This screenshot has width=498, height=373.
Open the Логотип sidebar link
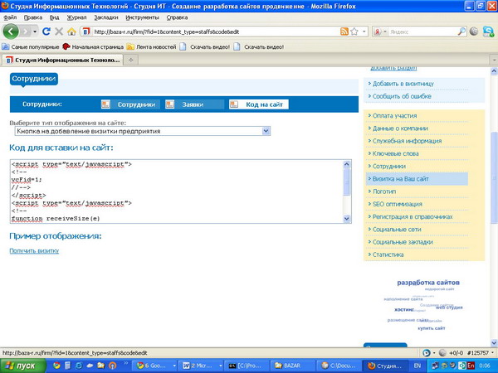coord(384,191)
